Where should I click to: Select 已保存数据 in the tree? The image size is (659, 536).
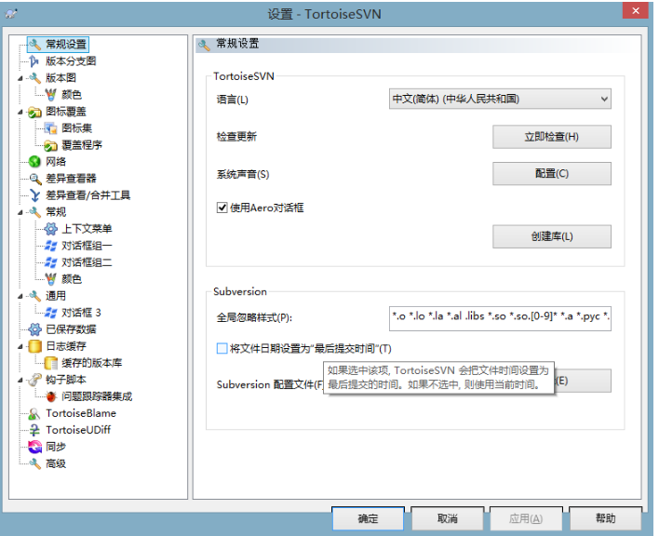tap(71, 329)
